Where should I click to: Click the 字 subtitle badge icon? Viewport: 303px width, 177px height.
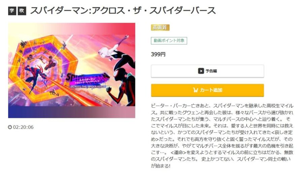tap(12, 11)
